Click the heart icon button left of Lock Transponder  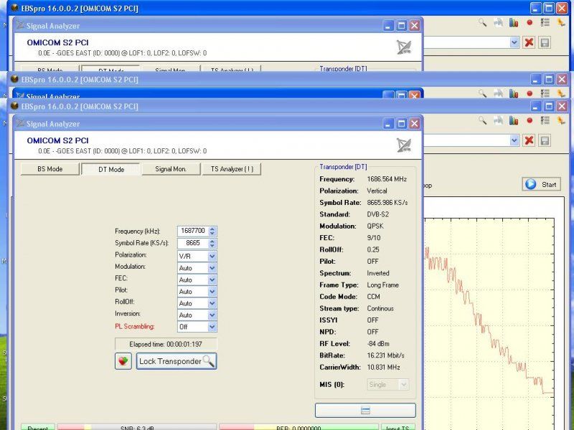[x=123, y=361]
